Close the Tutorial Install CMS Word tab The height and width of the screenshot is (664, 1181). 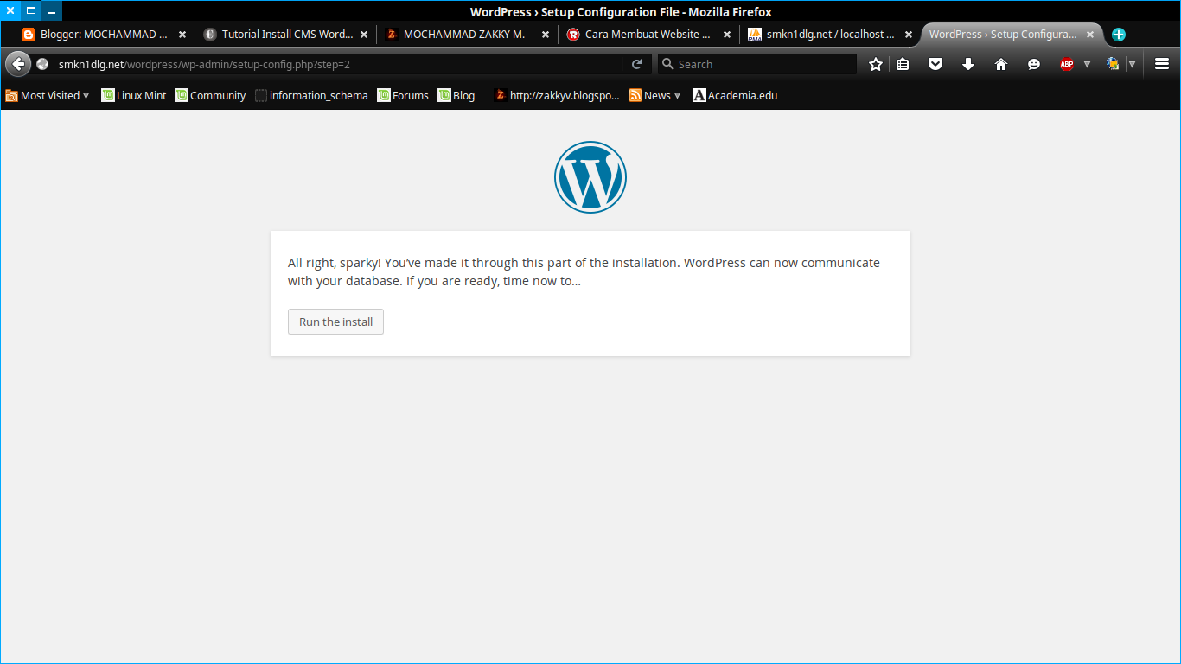point(364,35)
